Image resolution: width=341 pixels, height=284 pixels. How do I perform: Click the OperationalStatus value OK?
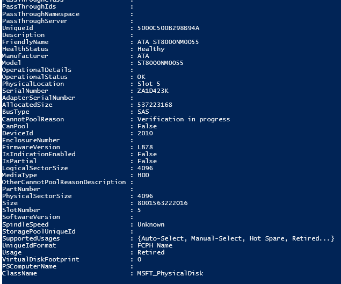pyautogui.click(x=141, y=77)
